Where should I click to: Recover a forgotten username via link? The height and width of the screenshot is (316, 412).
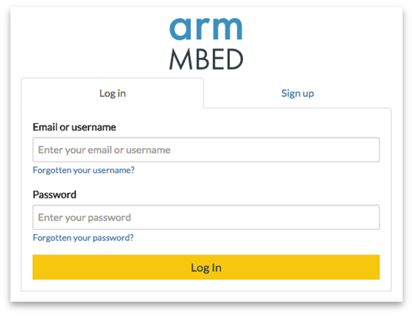pos(83,170)
